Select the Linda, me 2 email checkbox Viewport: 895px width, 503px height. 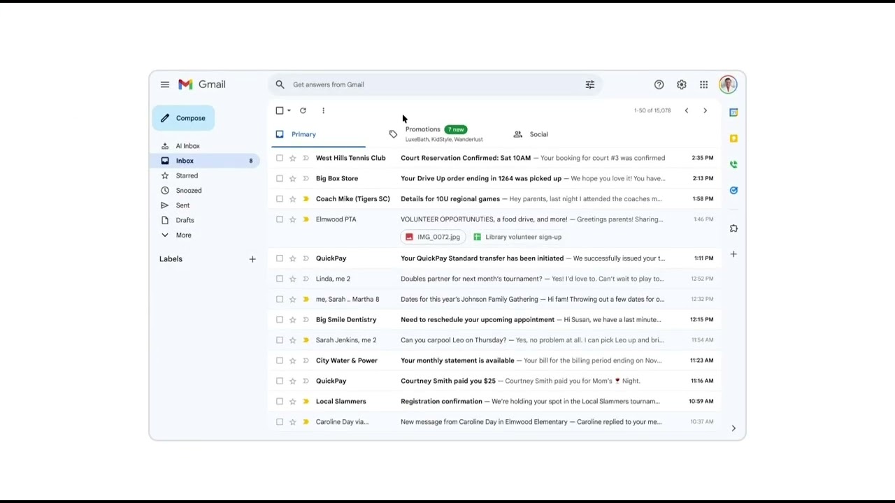[x=280, y=279]
